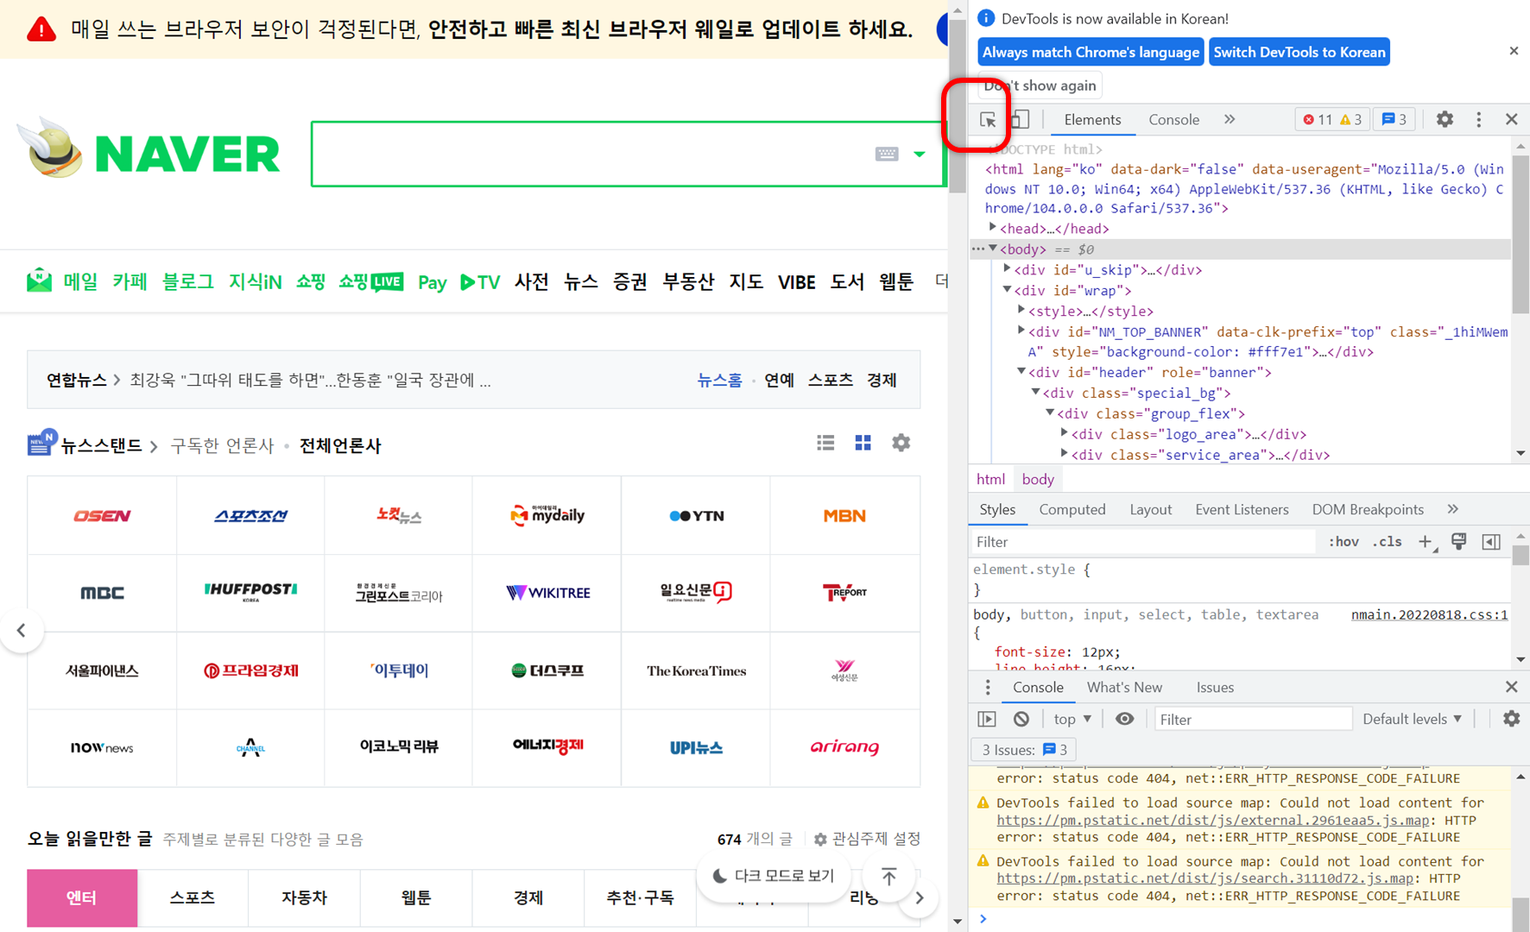Open the external.2961eaa5.js.map link
This screenshot has height=932, width=1530.
tap(1212, 820)
